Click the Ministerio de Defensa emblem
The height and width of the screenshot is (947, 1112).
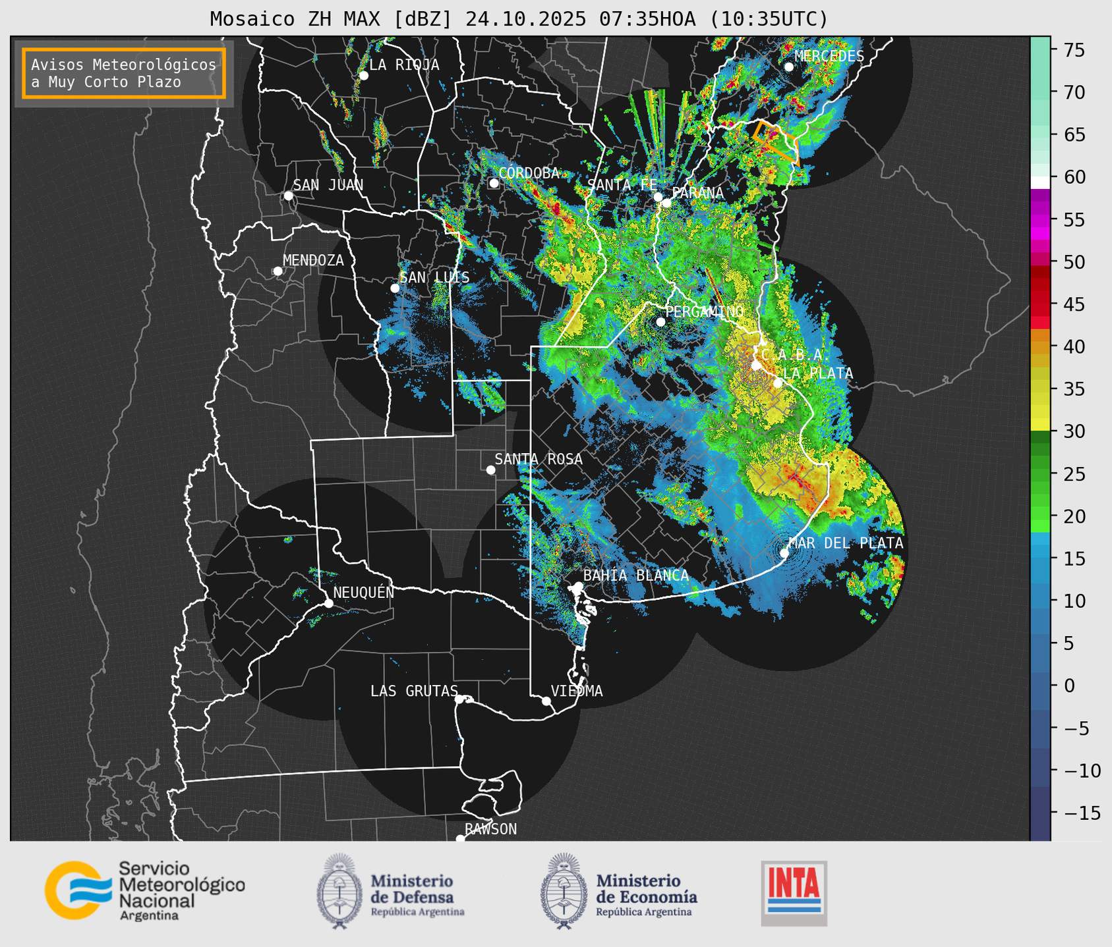339,890
